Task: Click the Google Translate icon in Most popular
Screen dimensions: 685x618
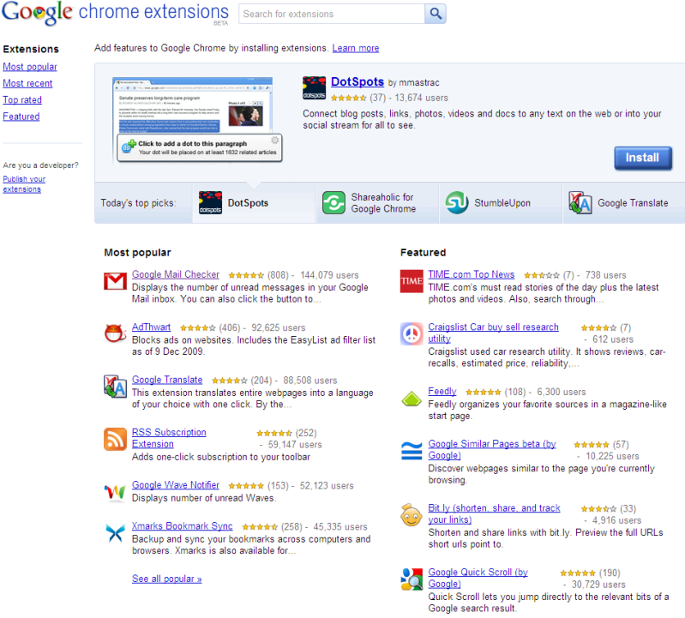Action: 116,386
